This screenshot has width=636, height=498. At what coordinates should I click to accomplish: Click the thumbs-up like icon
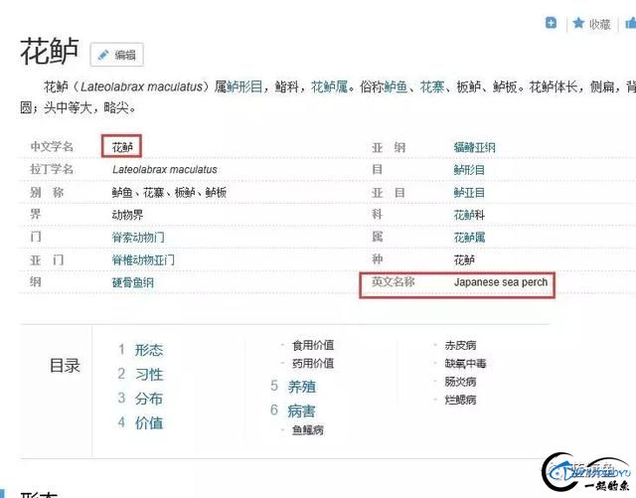point(631,23)
